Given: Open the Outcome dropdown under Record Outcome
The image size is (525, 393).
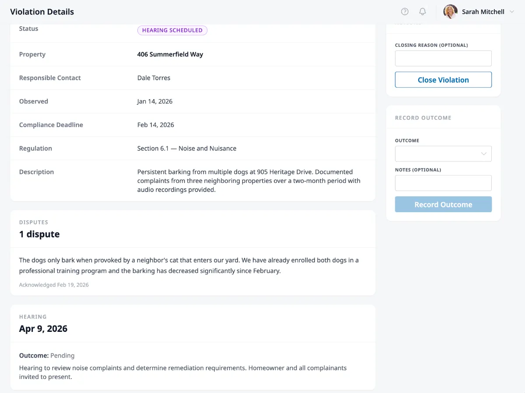Looking at the screenshot, I should pos(443,154).
